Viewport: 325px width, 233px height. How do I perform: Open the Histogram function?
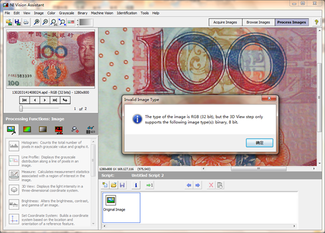coord(14,146)
